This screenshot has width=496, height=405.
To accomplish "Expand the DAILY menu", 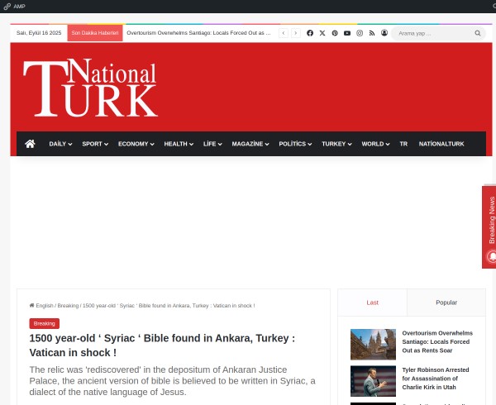I will coord(60,144).
